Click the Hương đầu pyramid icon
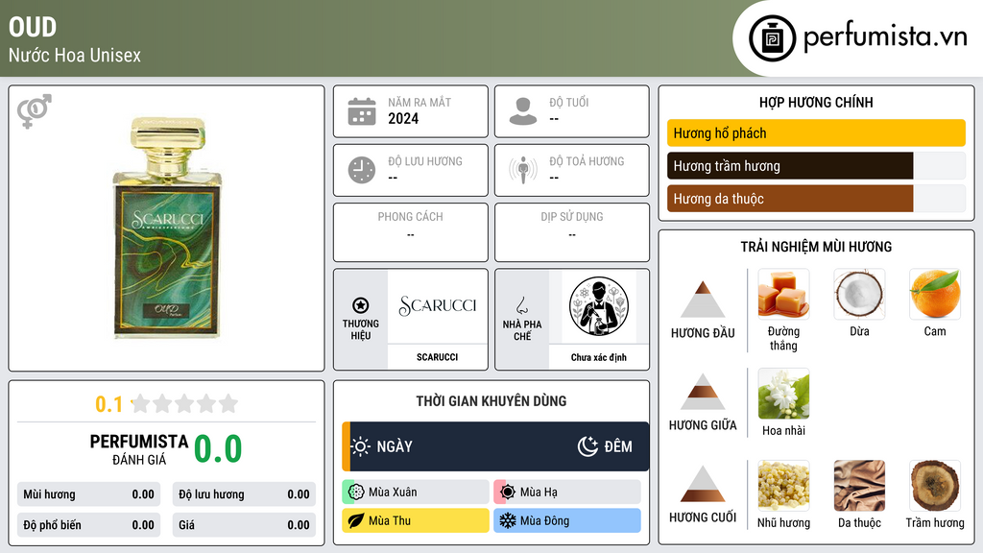This screenshot has height=553, width=983. click(x=703, y=300)
